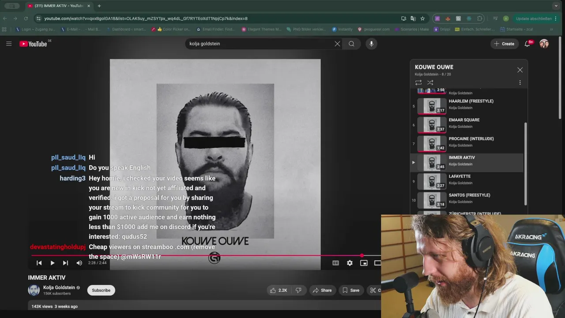This screenshot has width=565, height=318.
Task: Skip to previous video in player
Action: 39,263
